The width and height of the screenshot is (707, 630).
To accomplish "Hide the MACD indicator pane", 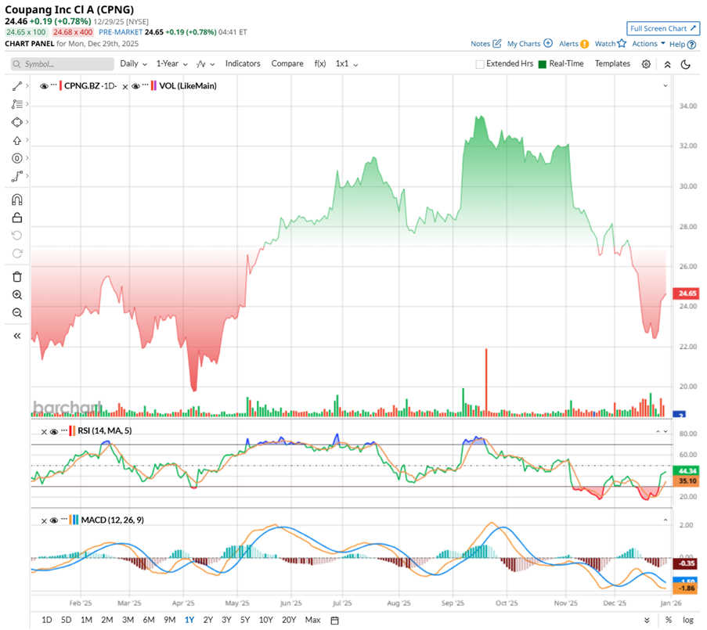I will pyautogui.click(x=54, y=520).
